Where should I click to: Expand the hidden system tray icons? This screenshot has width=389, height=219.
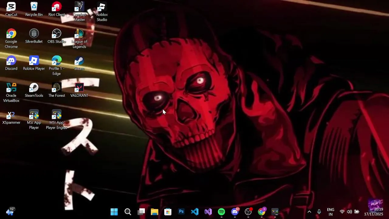pyautogui.click(x=309, y=212)
